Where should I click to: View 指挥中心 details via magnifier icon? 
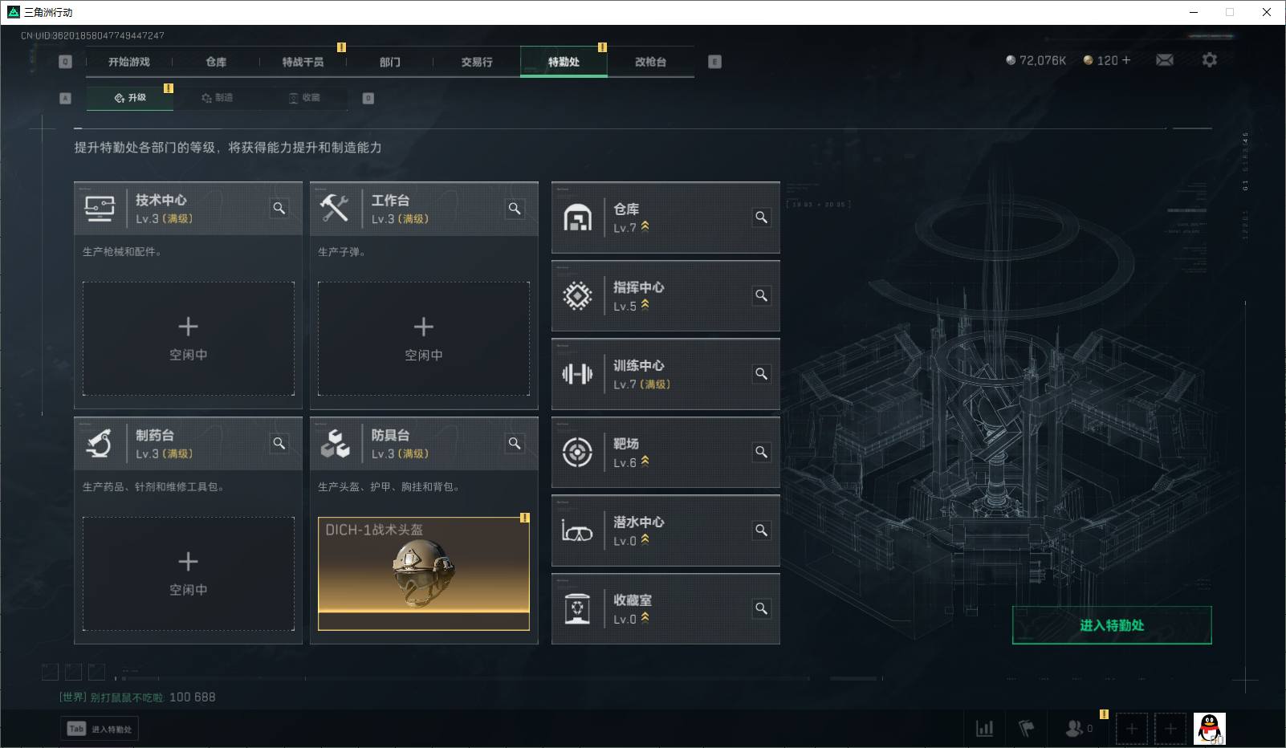(761, 295)
